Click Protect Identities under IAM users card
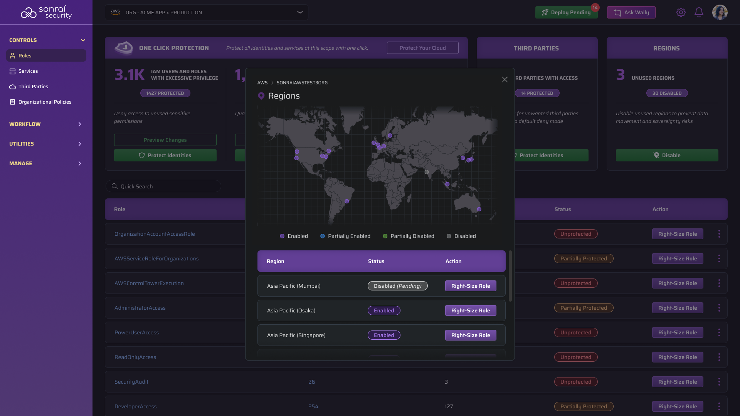 tap(165, 155)
